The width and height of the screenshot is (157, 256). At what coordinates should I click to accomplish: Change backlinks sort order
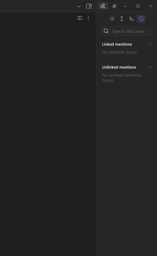132,19
